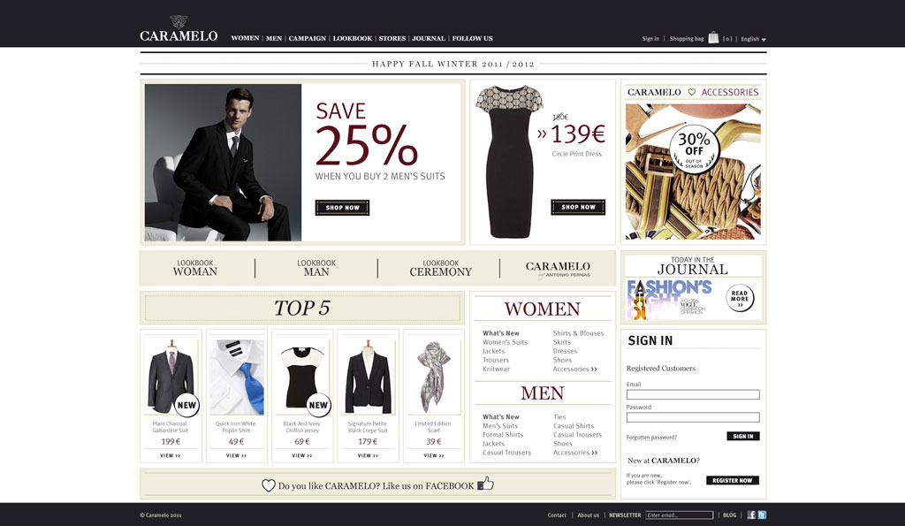Open the Blog footer link

729,515
